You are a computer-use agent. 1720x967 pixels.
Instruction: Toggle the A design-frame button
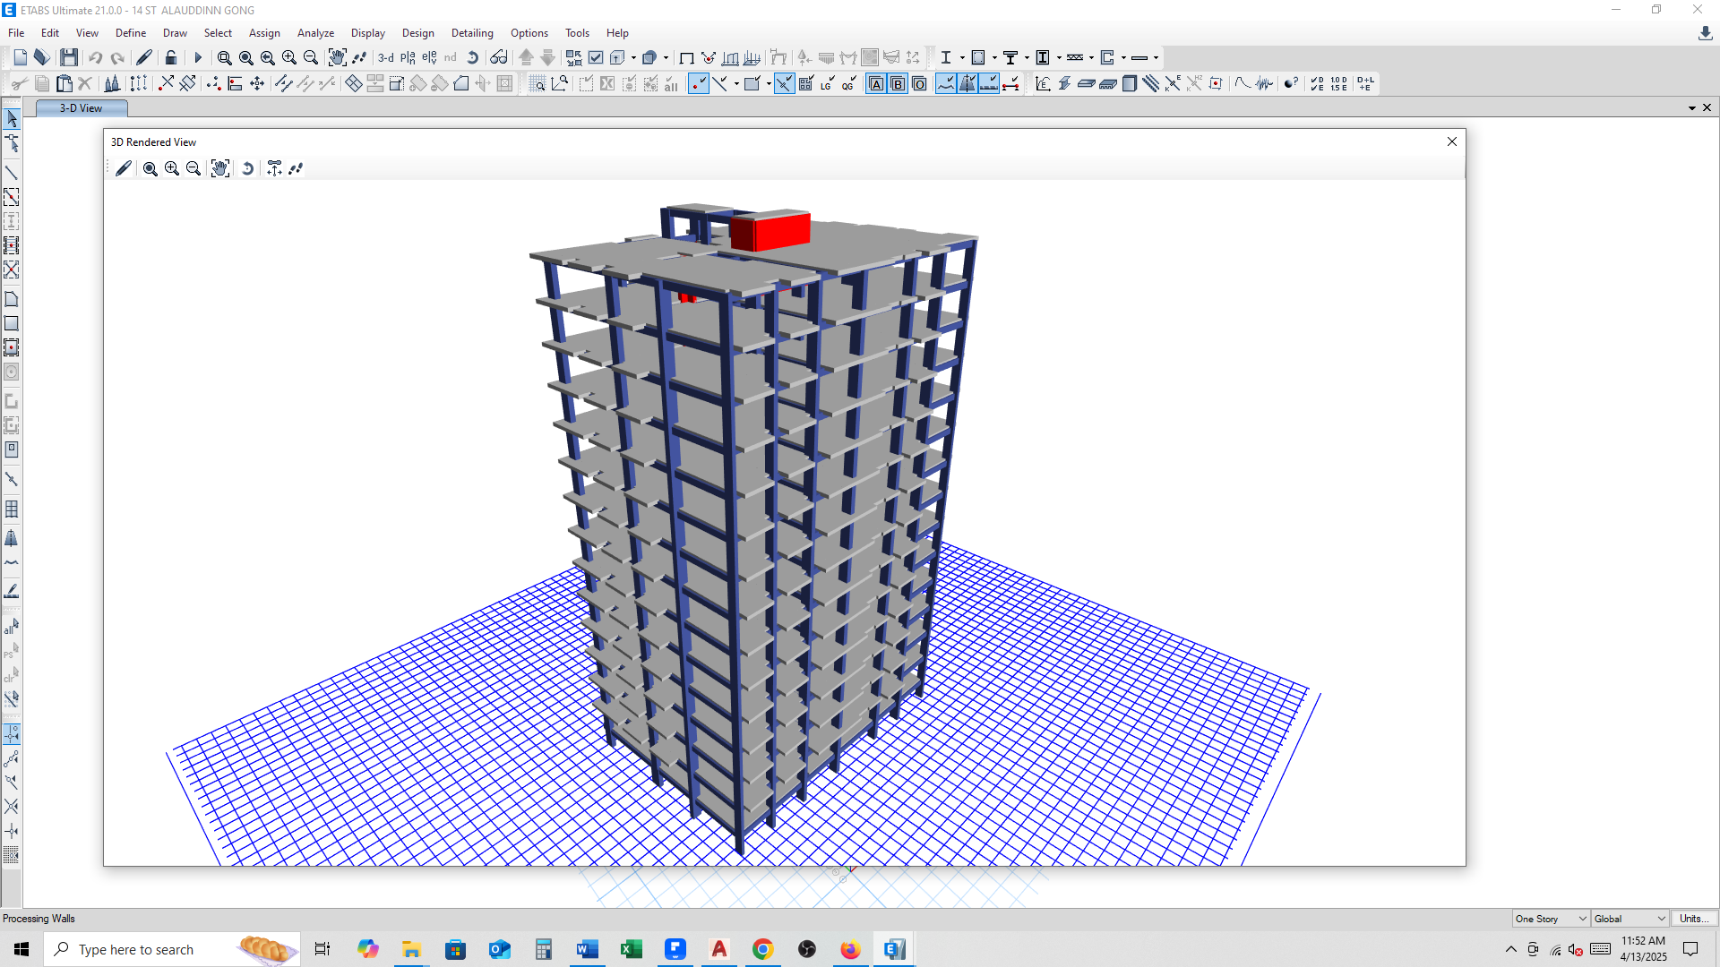coord(876,84)
